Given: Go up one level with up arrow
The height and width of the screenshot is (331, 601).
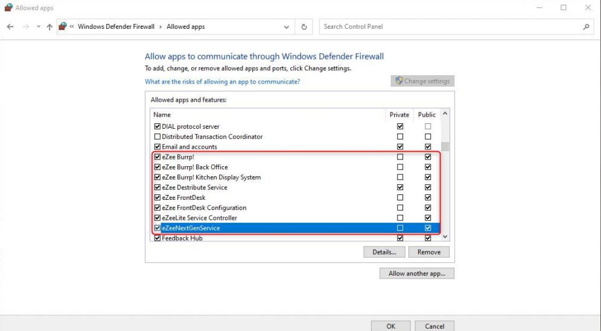Looking at the screenshot, I should click(x=49, y=26).
